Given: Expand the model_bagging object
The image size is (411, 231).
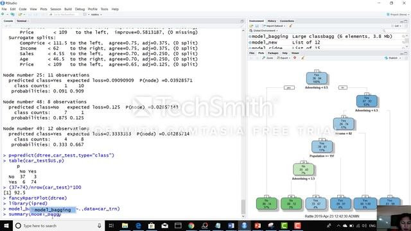Looking at the screenshot, I should tap(250, 37).
